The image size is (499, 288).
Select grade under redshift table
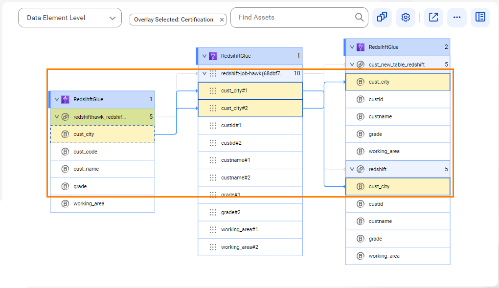(x=398, y=239)
